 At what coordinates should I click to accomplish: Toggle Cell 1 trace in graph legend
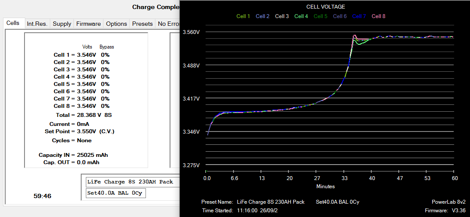pos(243,16)
